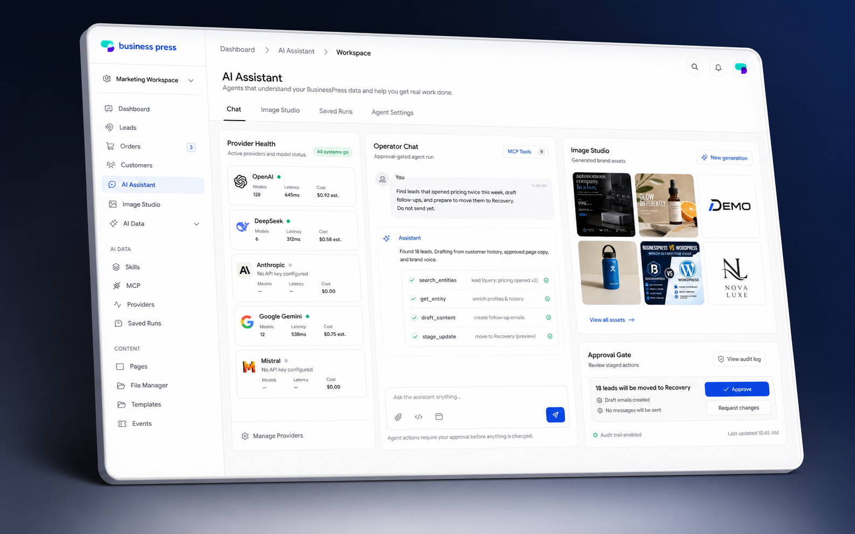The height and width of the screenshot is (534, 855).
Task: Click the business press logo
Action: coord(139,46)
